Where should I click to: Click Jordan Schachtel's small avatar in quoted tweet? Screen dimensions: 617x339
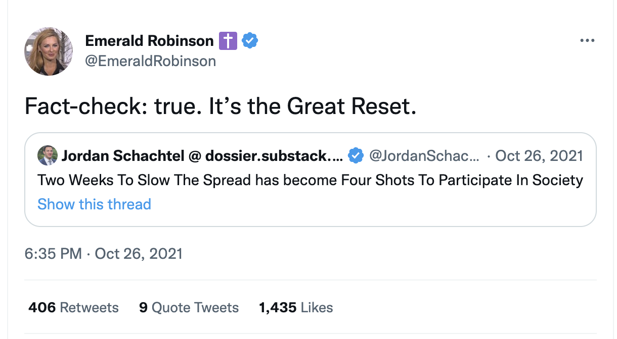[48, 156]
